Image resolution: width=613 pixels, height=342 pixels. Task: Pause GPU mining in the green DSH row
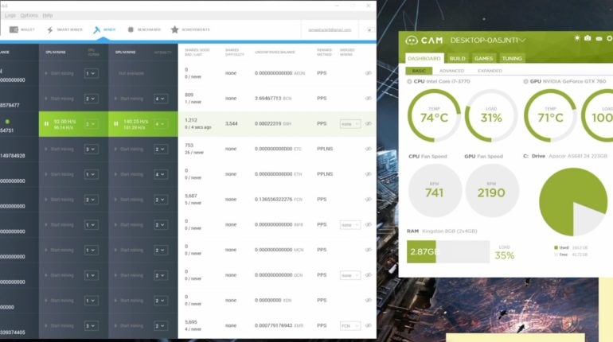(x=116, y=124)
